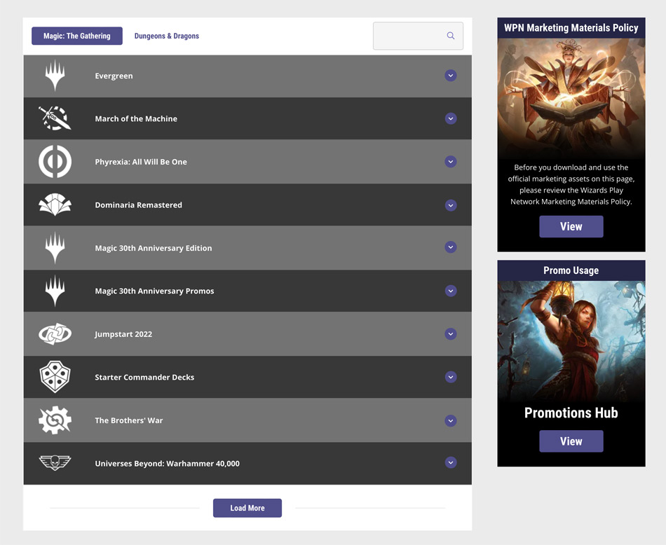666x545 pixels.
Task: Click the Warhammer 40,000 winged skull icon
Action: [x=55, y=463]
